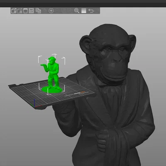Screen dimensions: 166x166
Task: Click the XYZ axes origin on the bed corner
Action: tap(34, 105)
